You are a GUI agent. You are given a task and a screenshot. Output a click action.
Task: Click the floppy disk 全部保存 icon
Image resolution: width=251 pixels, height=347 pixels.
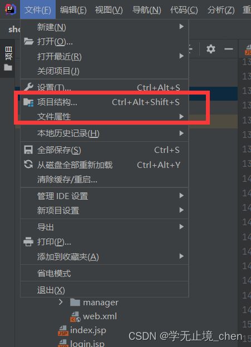point(28,150)
